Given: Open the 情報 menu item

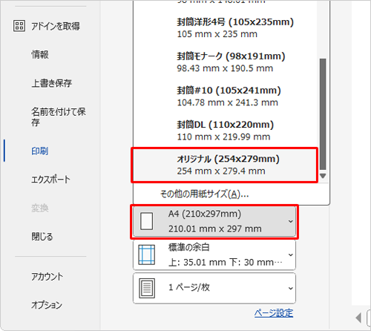Looking at the screenshot, I should pos(40,54).
